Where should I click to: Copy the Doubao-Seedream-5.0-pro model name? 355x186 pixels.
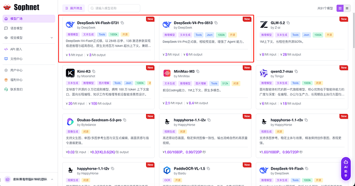coord(125,120)
